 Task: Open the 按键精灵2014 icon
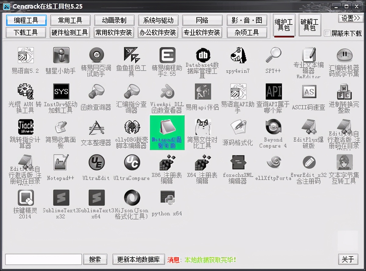(26, 198)
